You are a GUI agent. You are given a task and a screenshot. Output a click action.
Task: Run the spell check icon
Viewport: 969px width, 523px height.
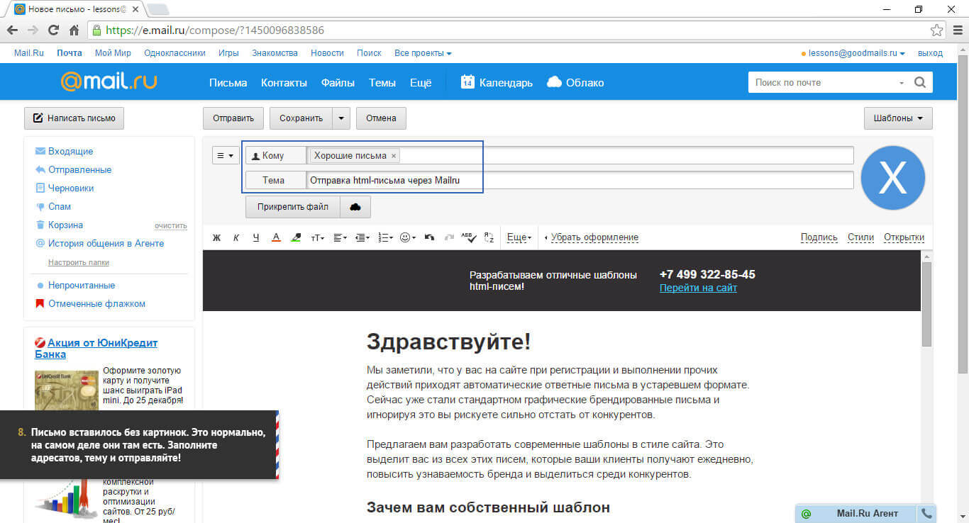coord(468,238)
